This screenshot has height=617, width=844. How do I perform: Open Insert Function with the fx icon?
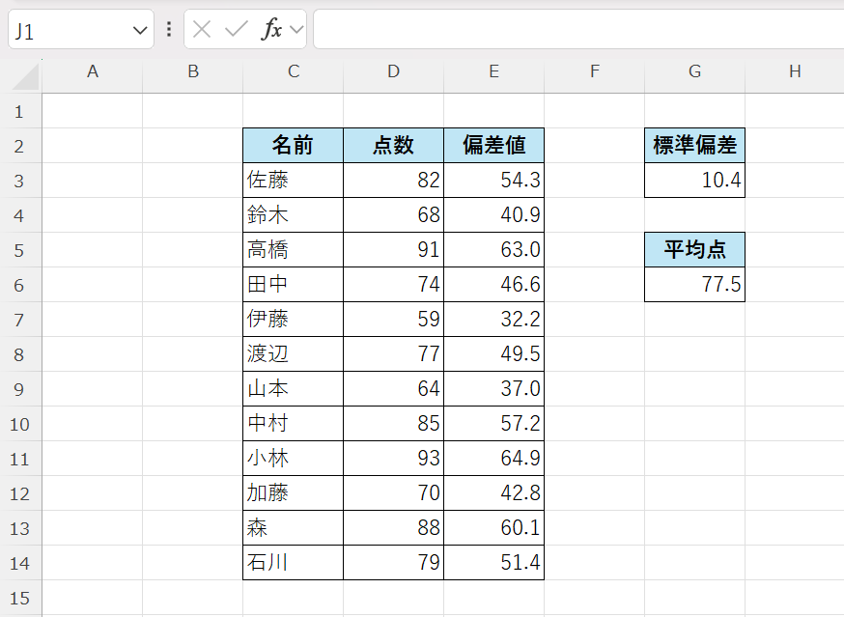[272, 30]
